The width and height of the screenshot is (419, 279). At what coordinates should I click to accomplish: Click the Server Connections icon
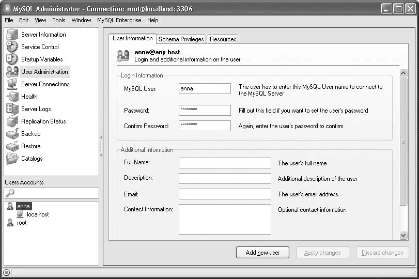point(12,84)
